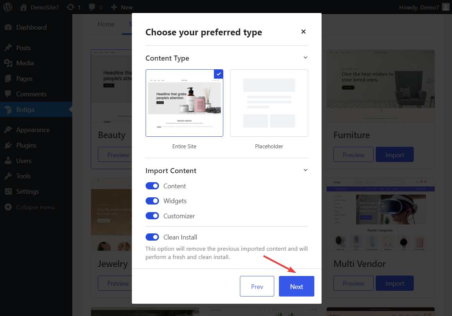
Task: Click the Pages icon
Action: [8, 79]
